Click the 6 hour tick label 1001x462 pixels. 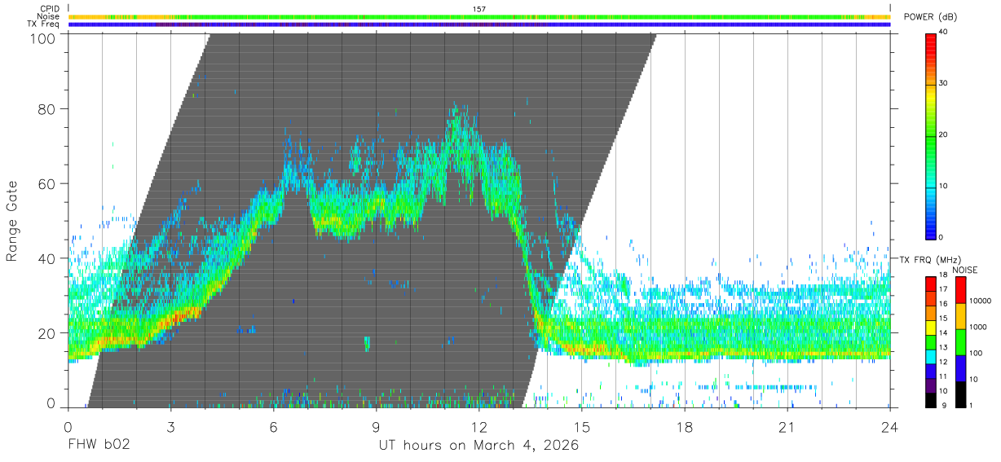[x=274, y=427]
